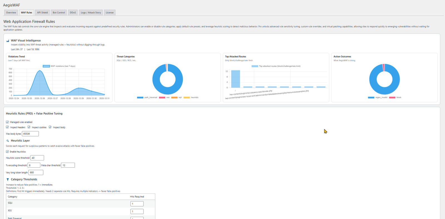
Task: Click the SQLi Hits Required field
Action: [x=137, y=204]
